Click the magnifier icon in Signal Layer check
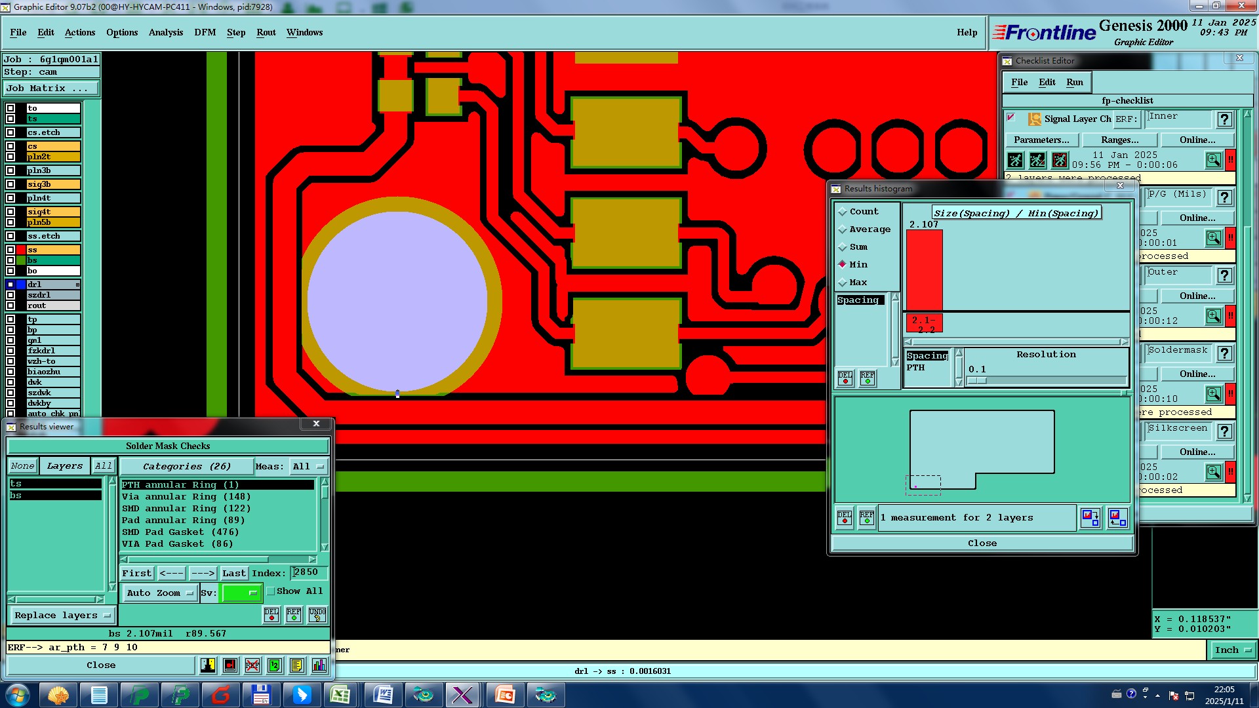This screenshot has height=708, width=1259. (1213, 160)
